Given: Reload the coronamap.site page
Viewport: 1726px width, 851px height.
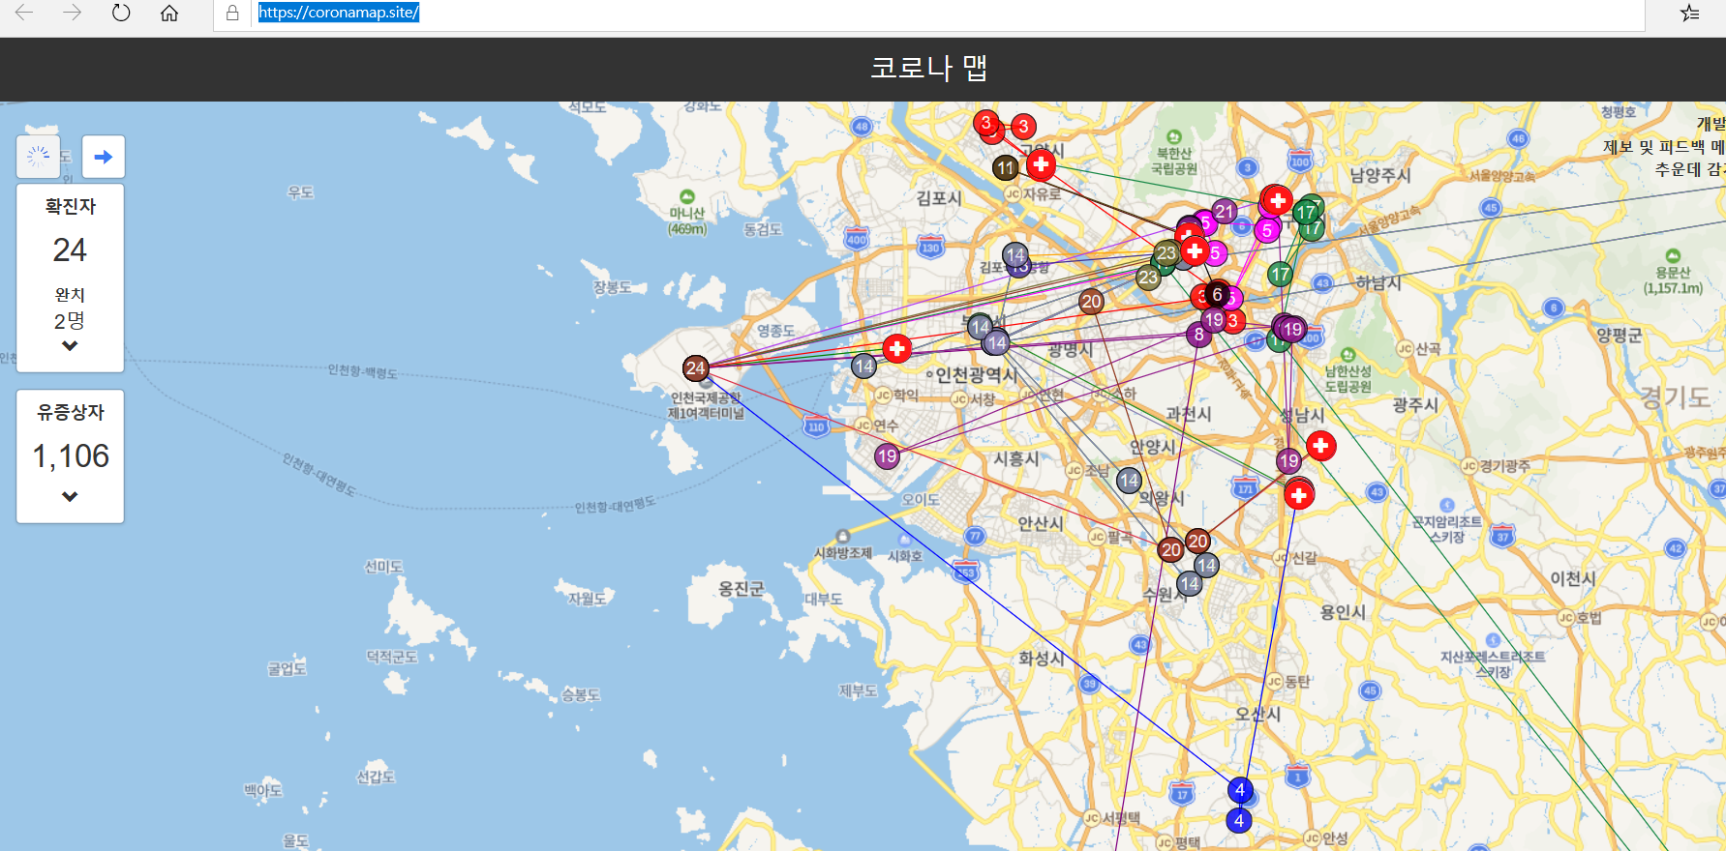Looking at the screenshot, I should [x=121, y=13].
